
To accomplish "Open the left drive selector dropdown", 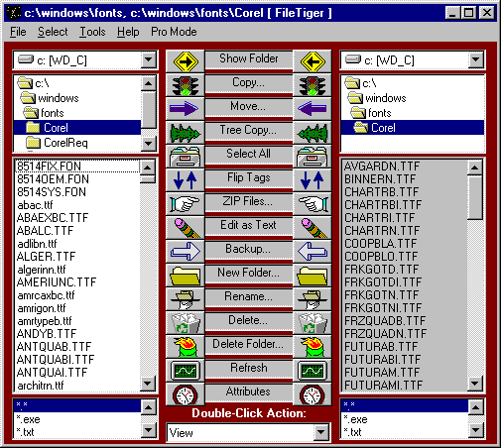I will click(149, 59).
